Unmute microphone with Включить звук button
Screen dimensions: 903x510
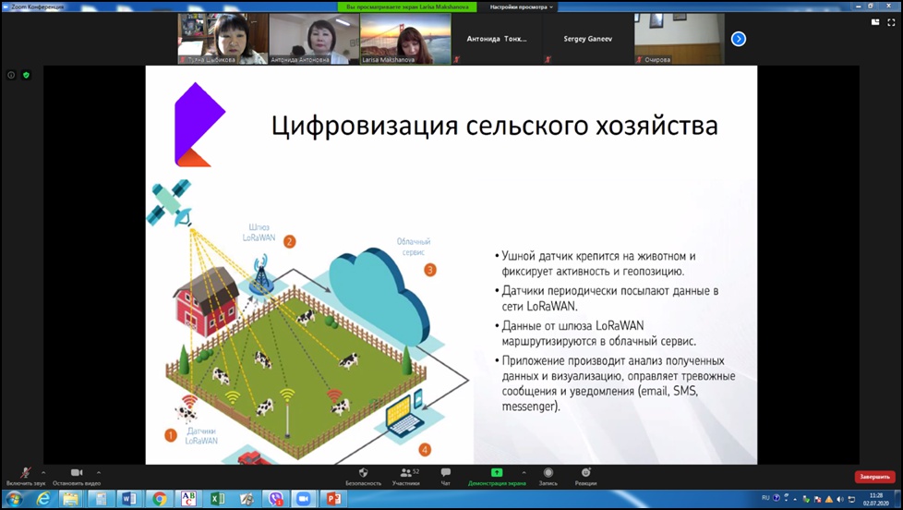[x=26, y=473]
